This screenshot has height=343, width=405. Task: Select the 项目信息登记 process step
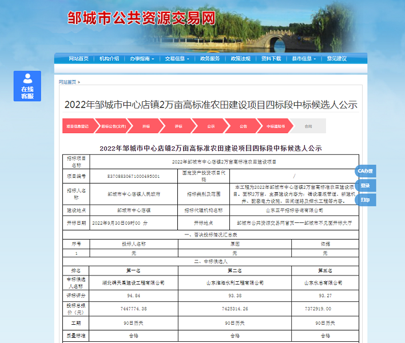[78, 126]
